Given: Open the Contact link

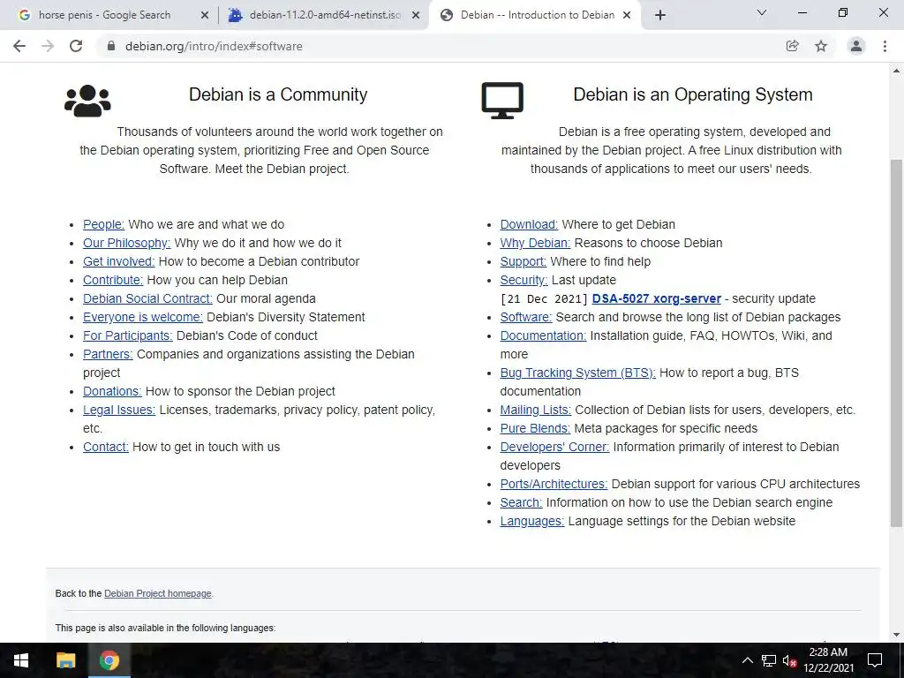Looking at the screenshot, I should pyautogui.click(x=106, y=447).
